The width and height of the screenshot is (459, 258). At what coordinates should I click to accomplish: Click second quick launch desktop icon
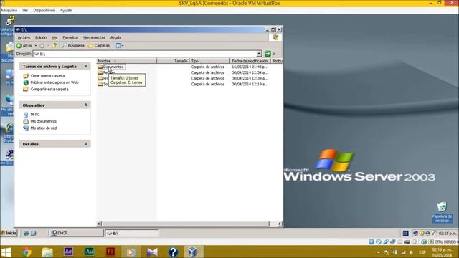[x=34, y=234]
